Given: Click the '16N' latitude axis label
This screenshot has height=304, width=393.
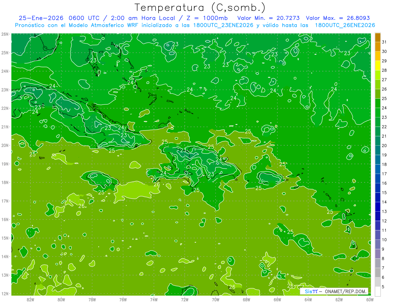Looking at the screenshot, I should coord(5,219).
